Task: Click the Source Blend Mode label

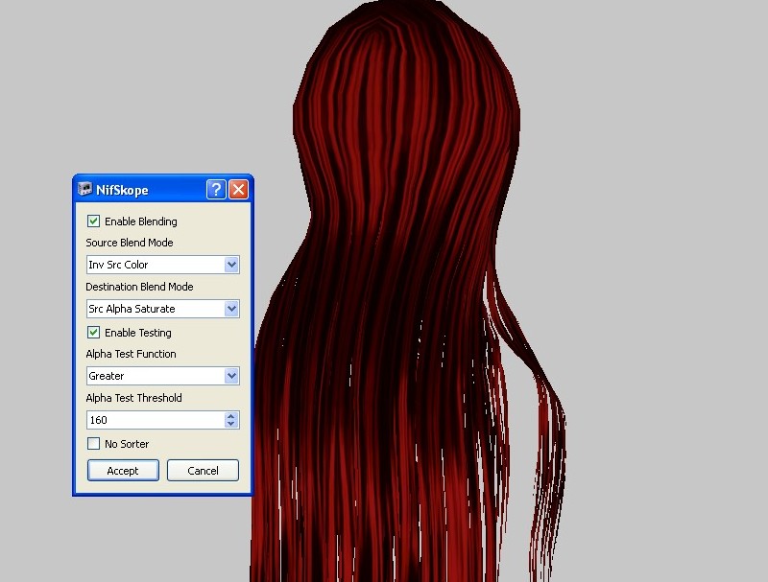Action: coord(130,243)
